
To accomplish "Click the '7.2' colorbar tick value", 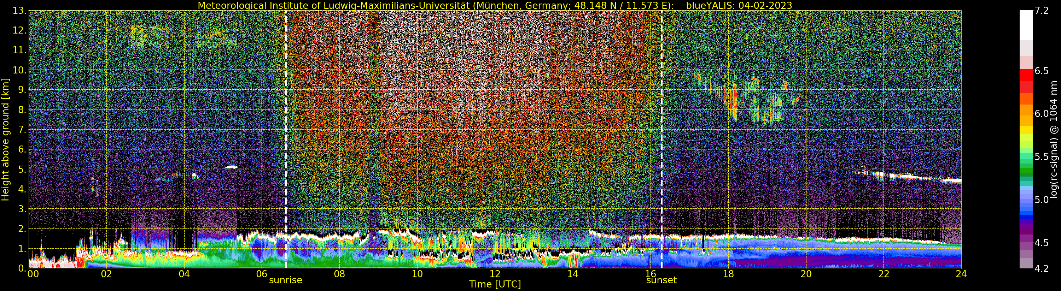I will (x=1042, y=11).
